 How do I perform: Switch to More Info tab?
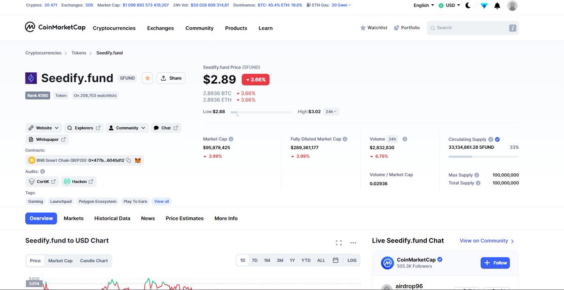click(x=226, y=218)
